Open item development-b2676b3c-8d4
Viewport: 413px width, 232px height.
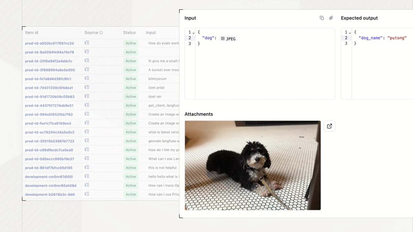tap(50, 195)
